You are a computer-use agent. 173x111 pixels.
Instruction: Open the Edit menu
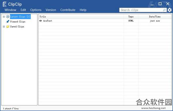23,10
